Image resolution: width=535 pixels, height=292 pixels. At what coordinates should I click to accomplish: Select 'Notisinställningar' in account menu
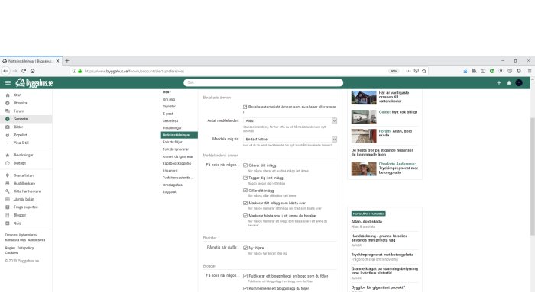(179, 135)
